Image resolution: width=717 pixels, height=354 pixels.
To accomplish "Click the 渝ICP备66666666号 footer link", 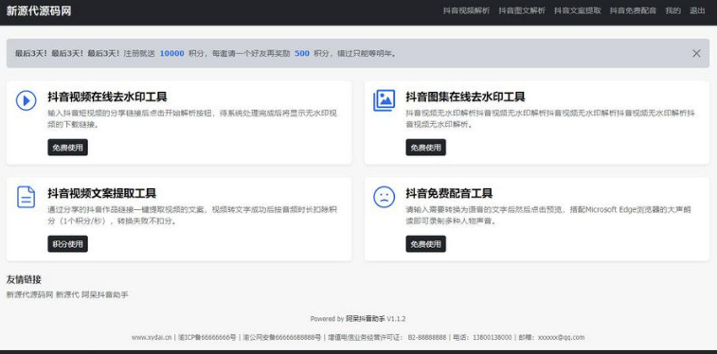I will (207, 338).
